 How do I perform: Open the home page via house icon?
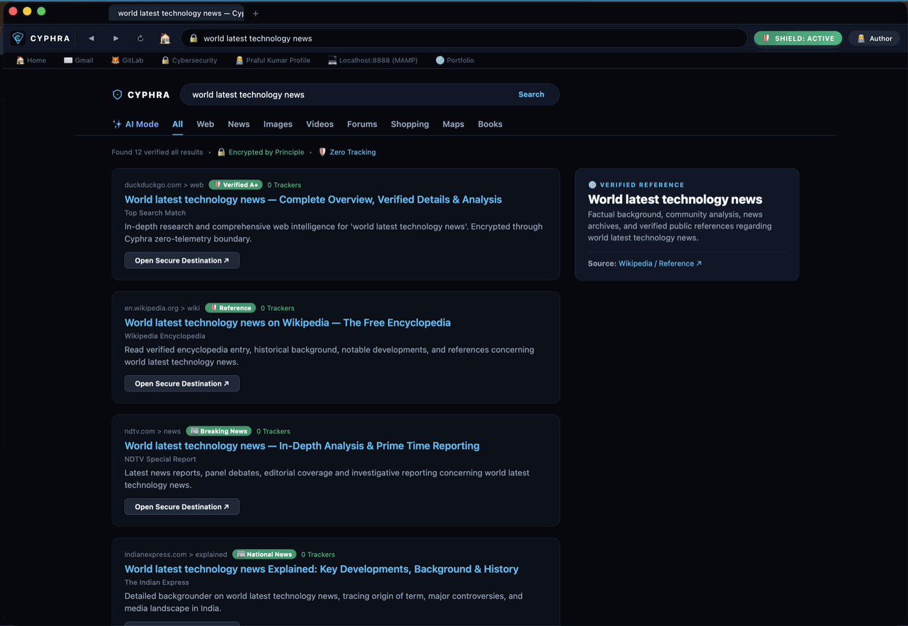[x=165, y=38]
